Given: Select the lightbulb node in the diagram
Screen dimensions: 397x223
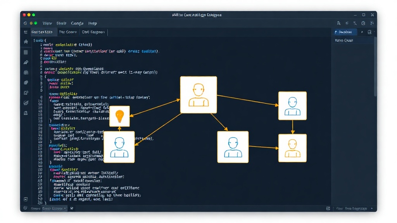Looking at the screenshot, I should click(119, 116).
